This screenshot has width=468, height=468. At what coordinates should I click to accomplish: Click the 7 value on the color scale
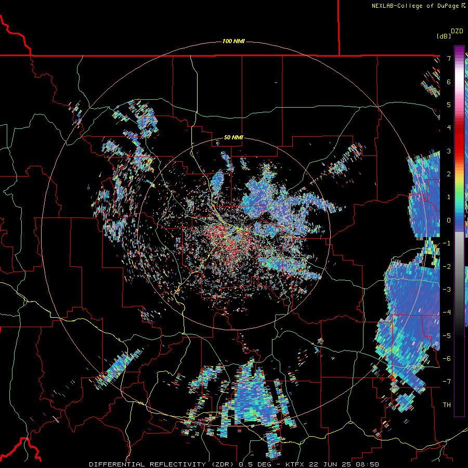tap(449, 58)
